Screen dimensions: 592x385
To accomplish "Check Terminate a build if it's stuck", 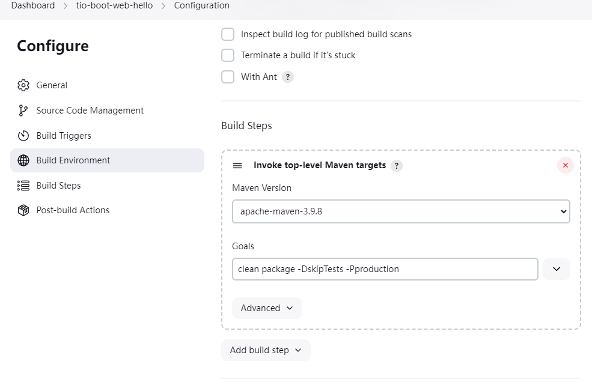I will point(228,55).
